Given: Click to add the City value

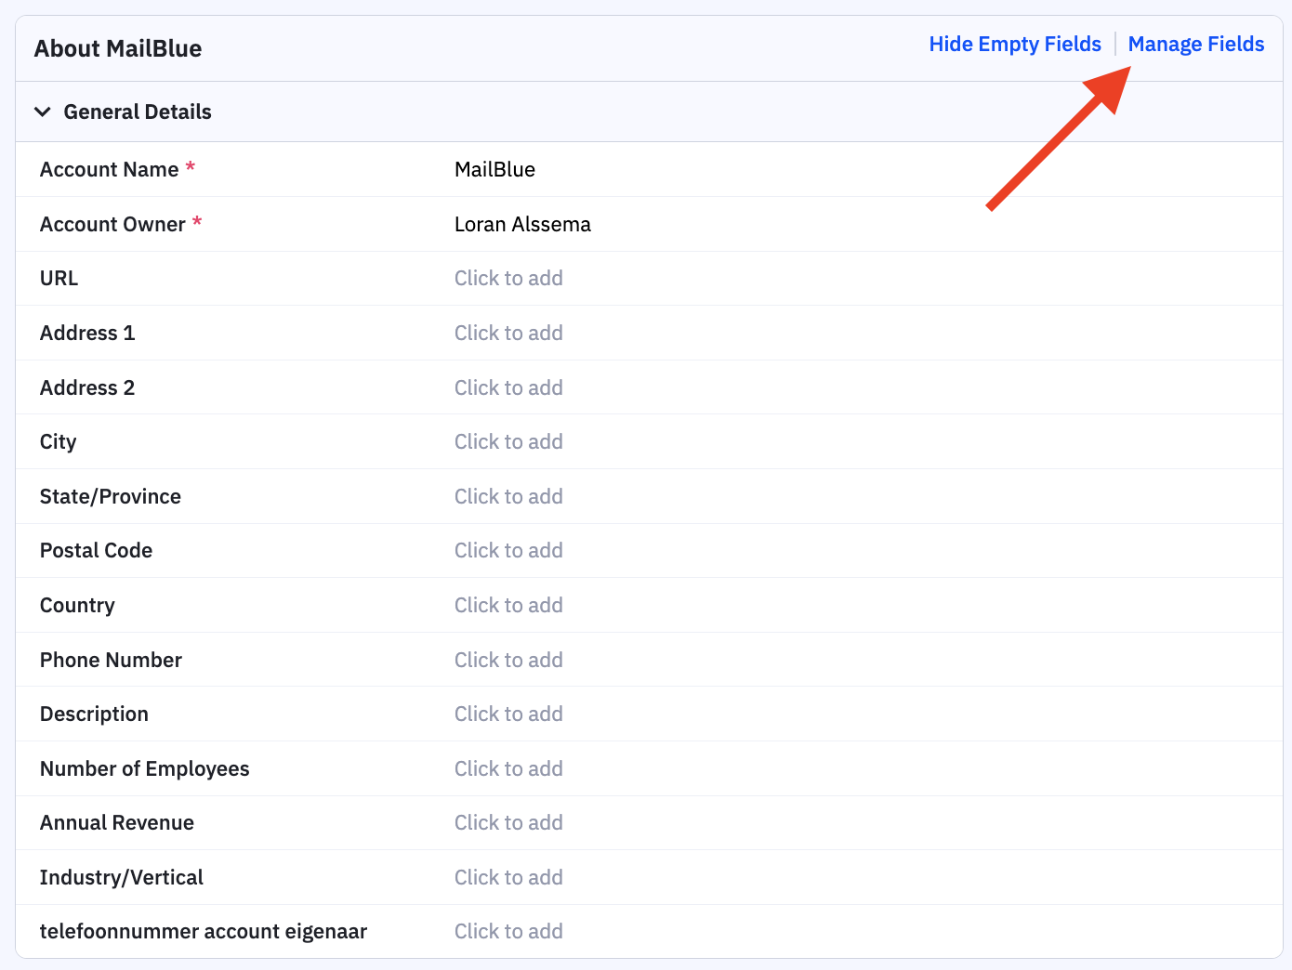Looking at the screenshot, I should tap(508, 442).
